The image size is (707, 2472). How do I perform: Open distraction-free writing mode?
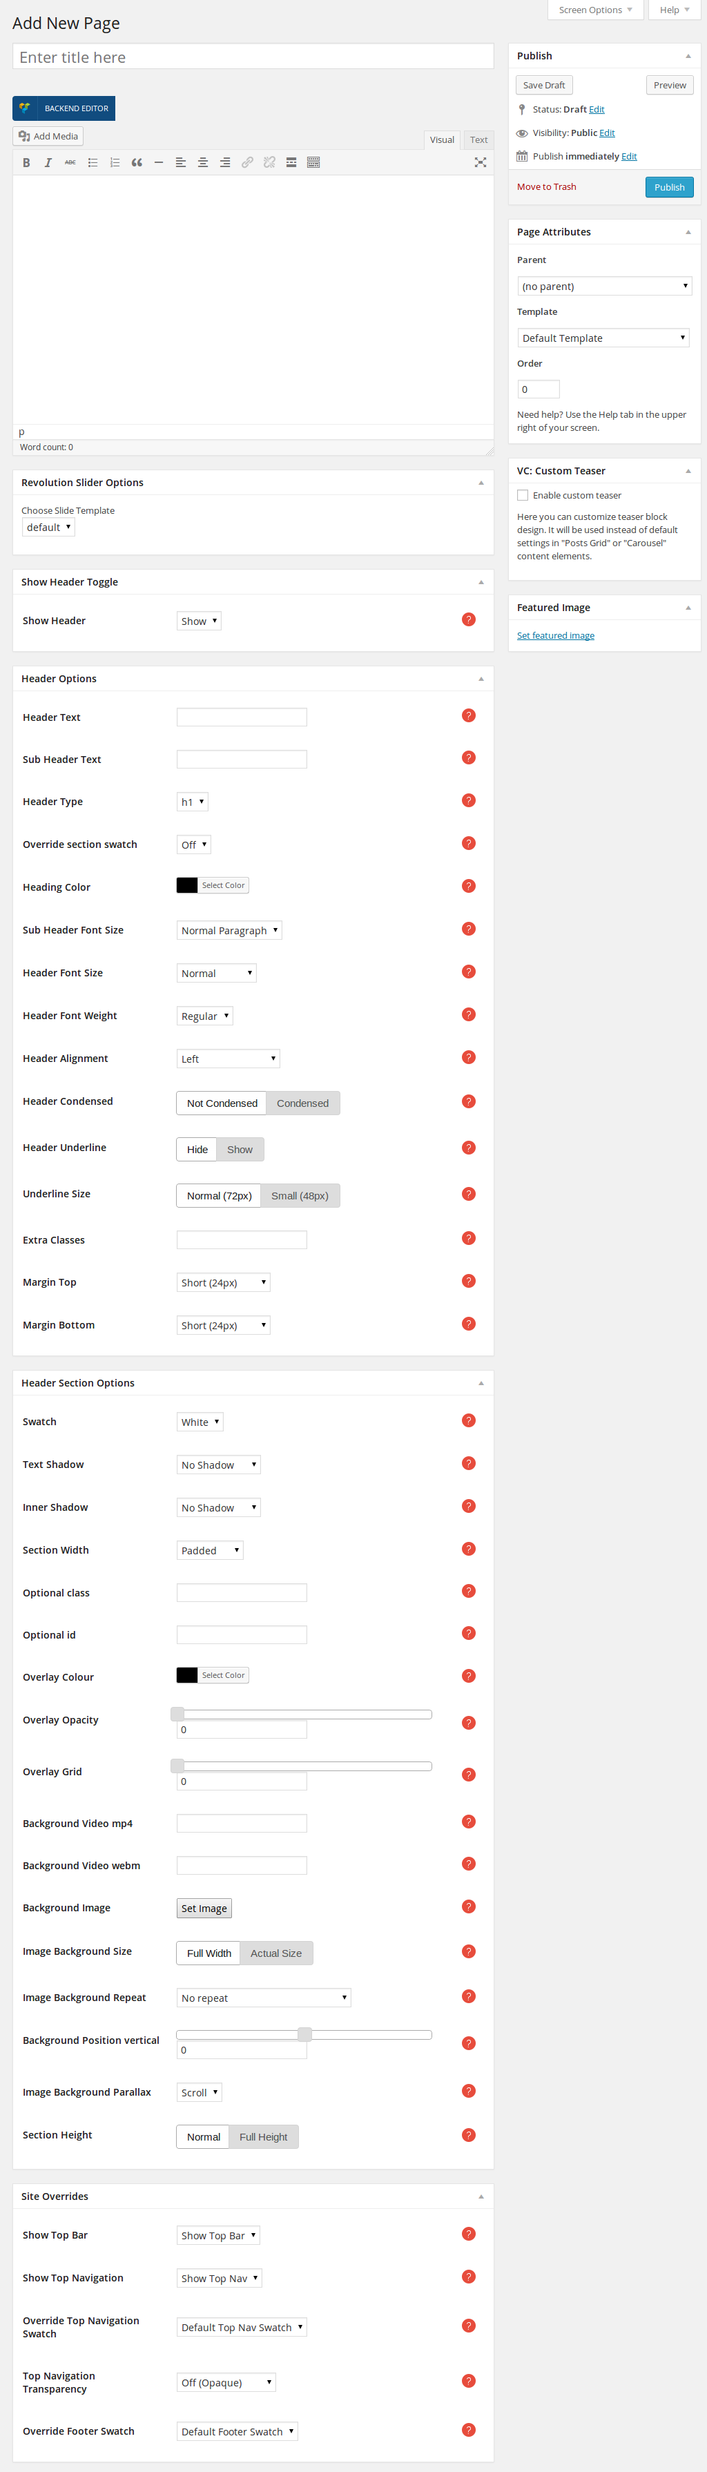pyautogui.click(x=481, y=162)
